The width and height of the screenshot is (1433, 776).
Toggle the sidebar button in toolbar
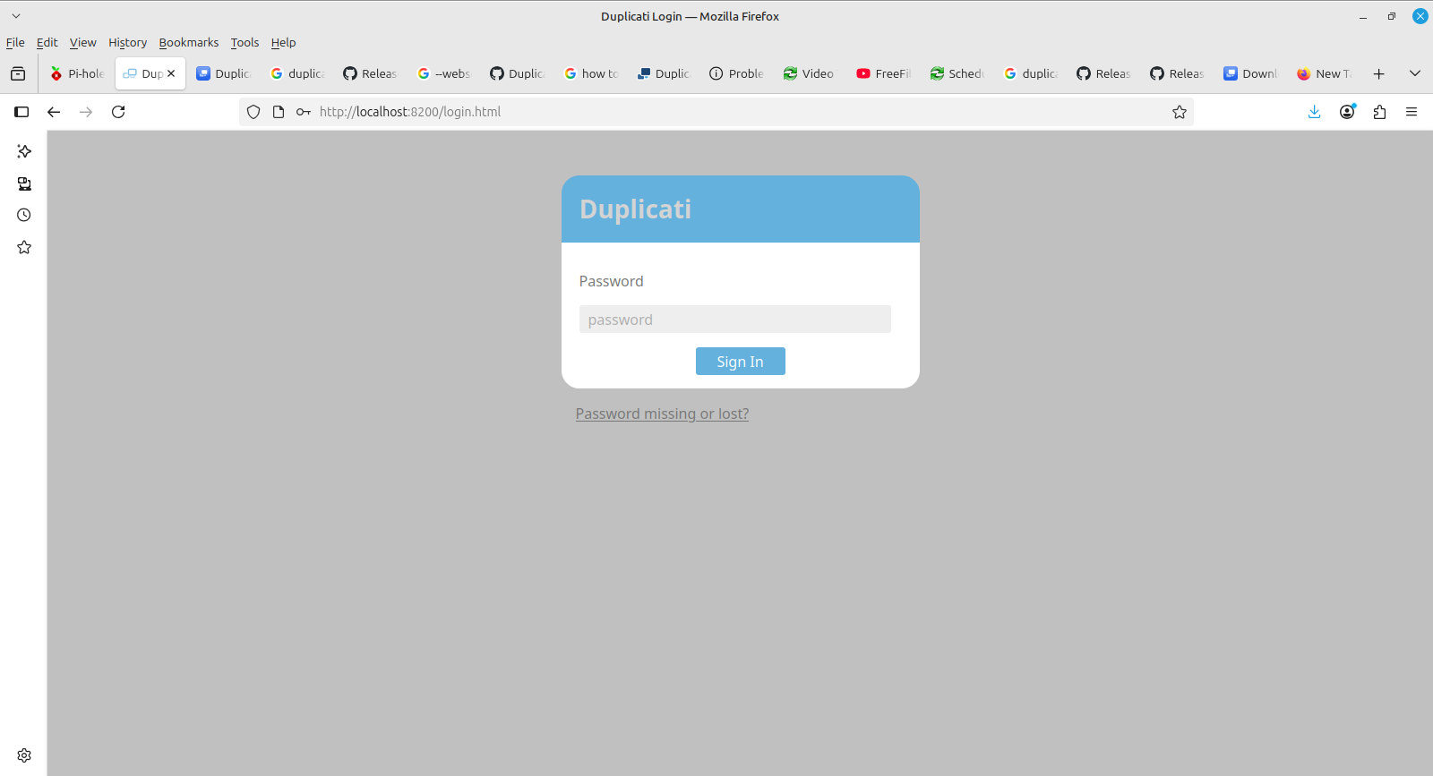coord(21,112)
